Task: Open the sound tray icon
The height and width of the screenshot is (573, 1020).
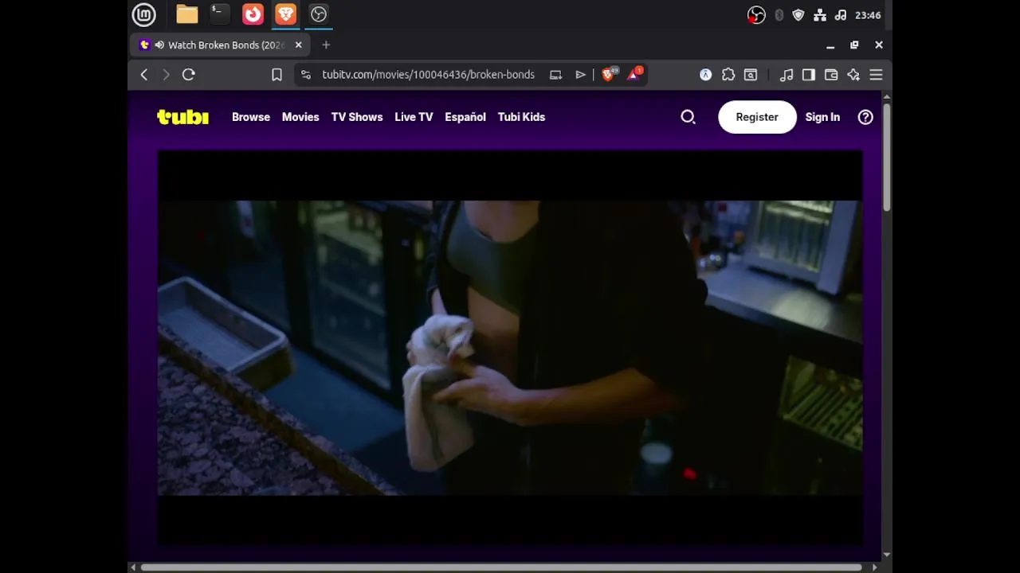Action: [x=841, y=15]
